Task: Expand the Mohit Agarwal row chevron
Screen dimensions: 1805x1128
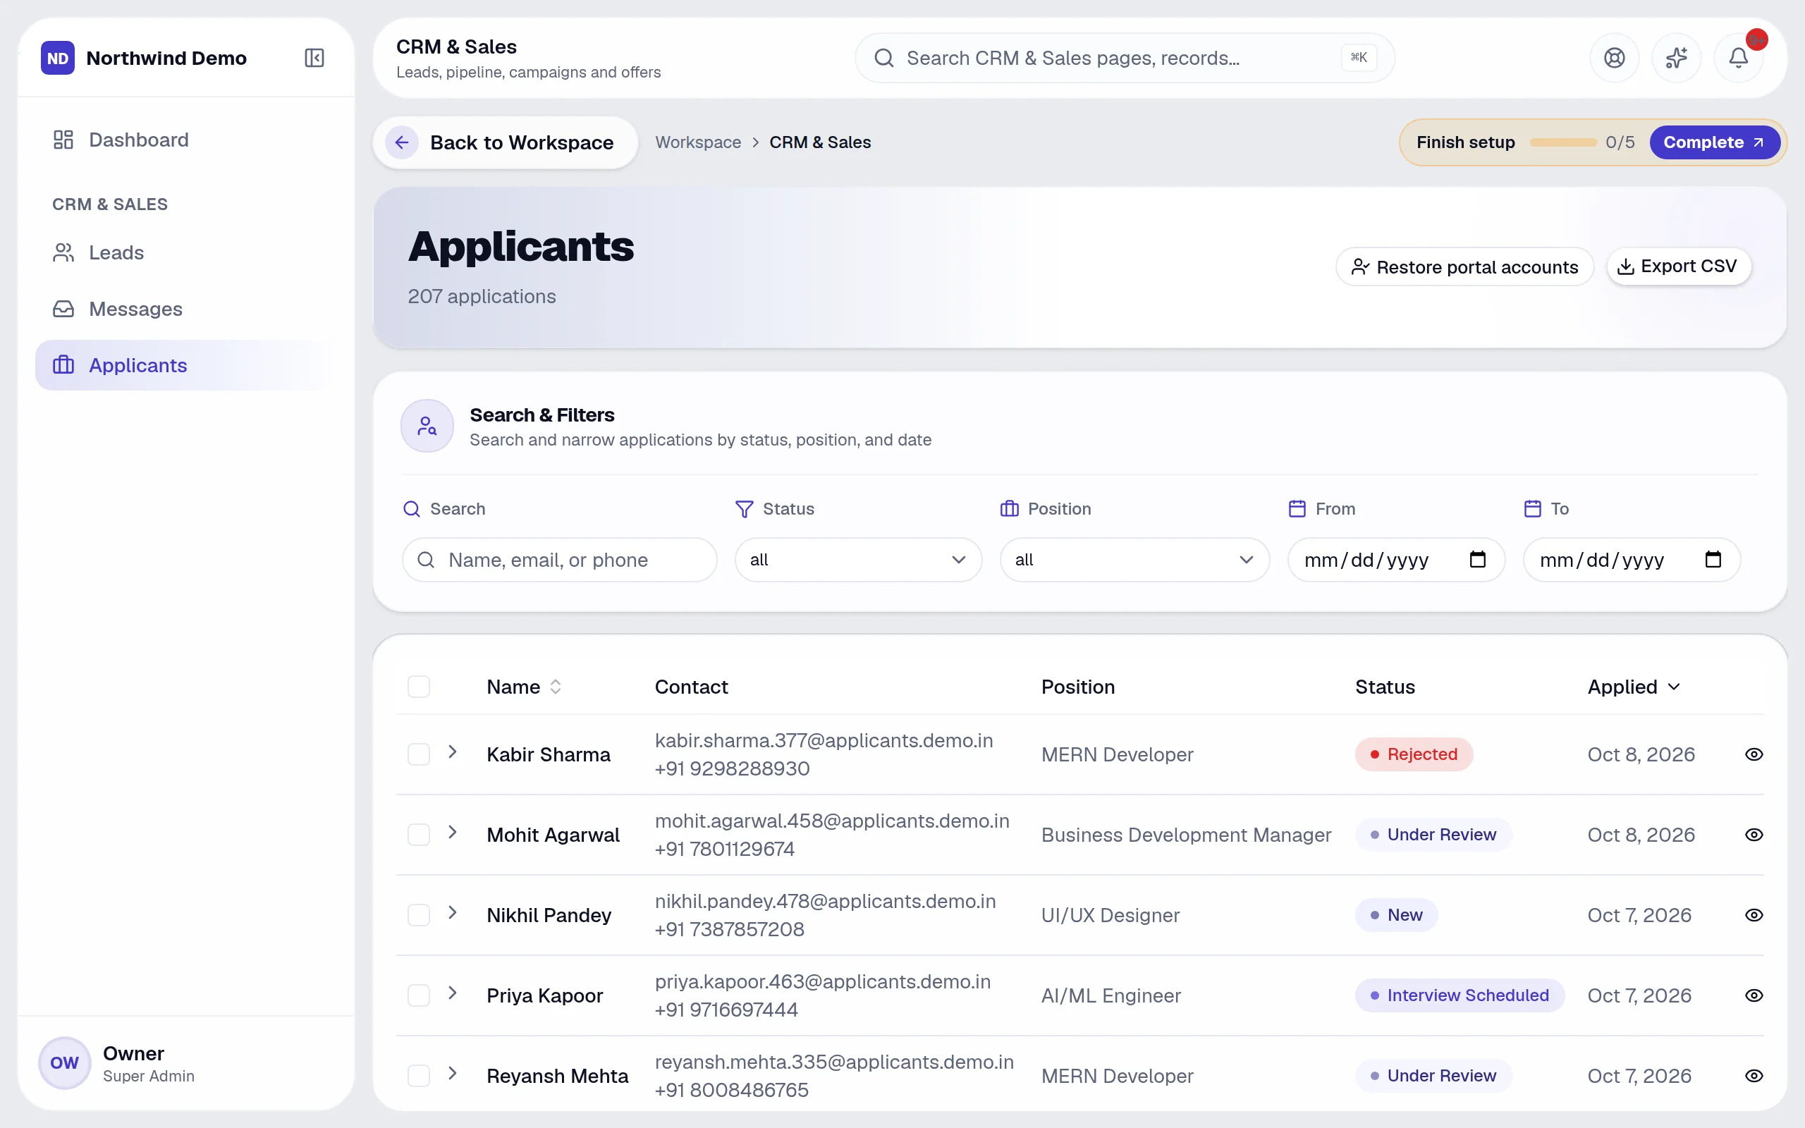Action: coord(452,833)
